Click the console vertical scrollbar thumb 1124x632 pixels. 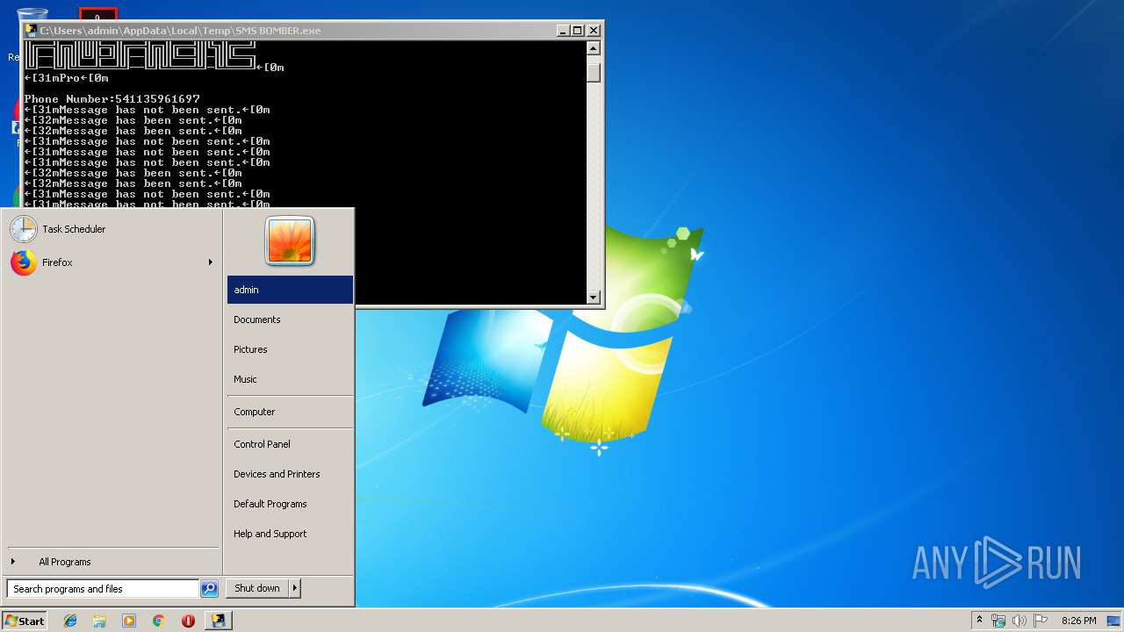[x=594, y=71]
